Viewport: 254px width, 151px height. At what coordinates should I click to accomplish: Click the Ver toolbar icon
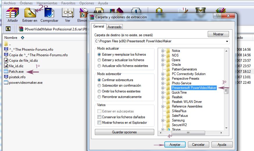[x=68, y=13]
